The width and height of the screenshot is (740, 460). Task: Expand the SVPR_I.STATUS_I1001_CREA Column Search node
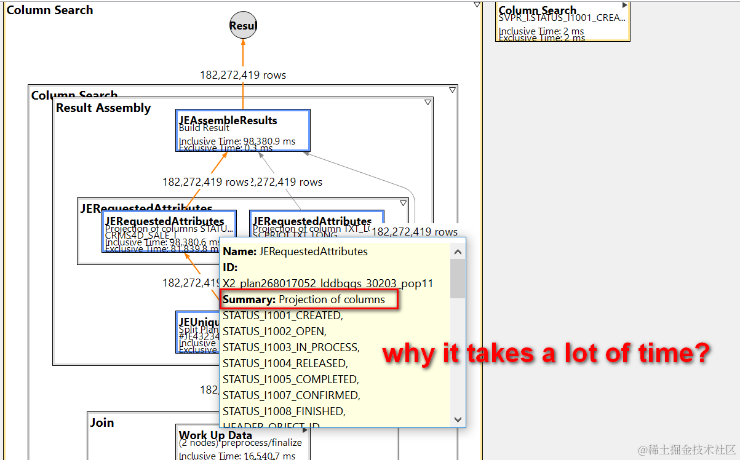(x=625, y=5)
